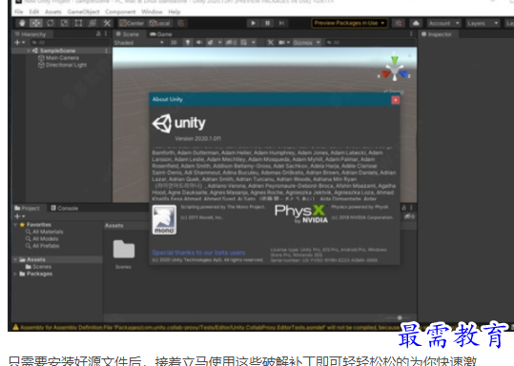The height and width of the screenshot is (366, 514).
Task: Open the File menu
Action: point(19,11)
